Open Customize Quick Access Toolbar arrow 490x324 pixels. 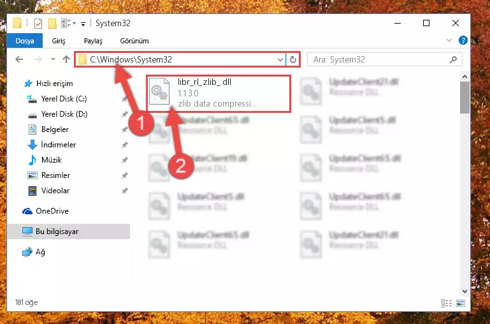point(83,24)
